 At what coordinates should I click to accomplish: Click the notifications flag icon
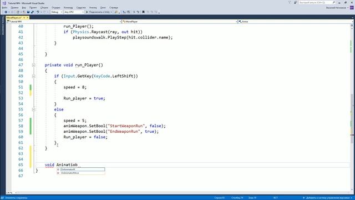click(290, 2)
